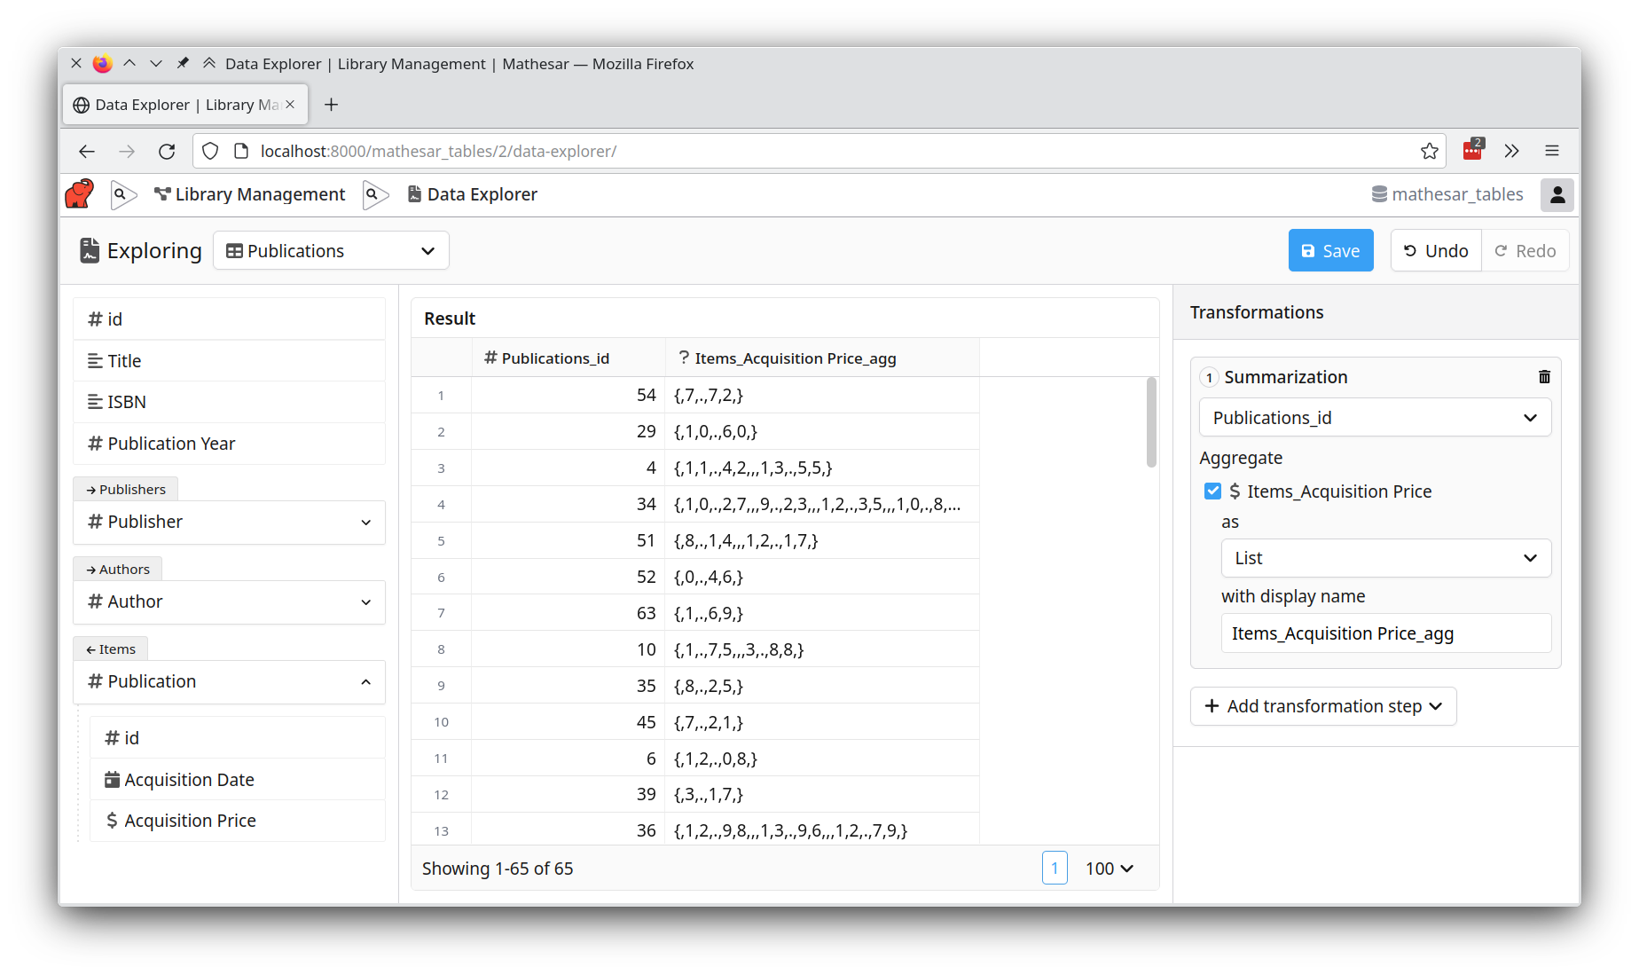This screenshot has height=975, width=1639.
Task: Open the Publications table selector dropdown
Action: click(x=331, y=250)
